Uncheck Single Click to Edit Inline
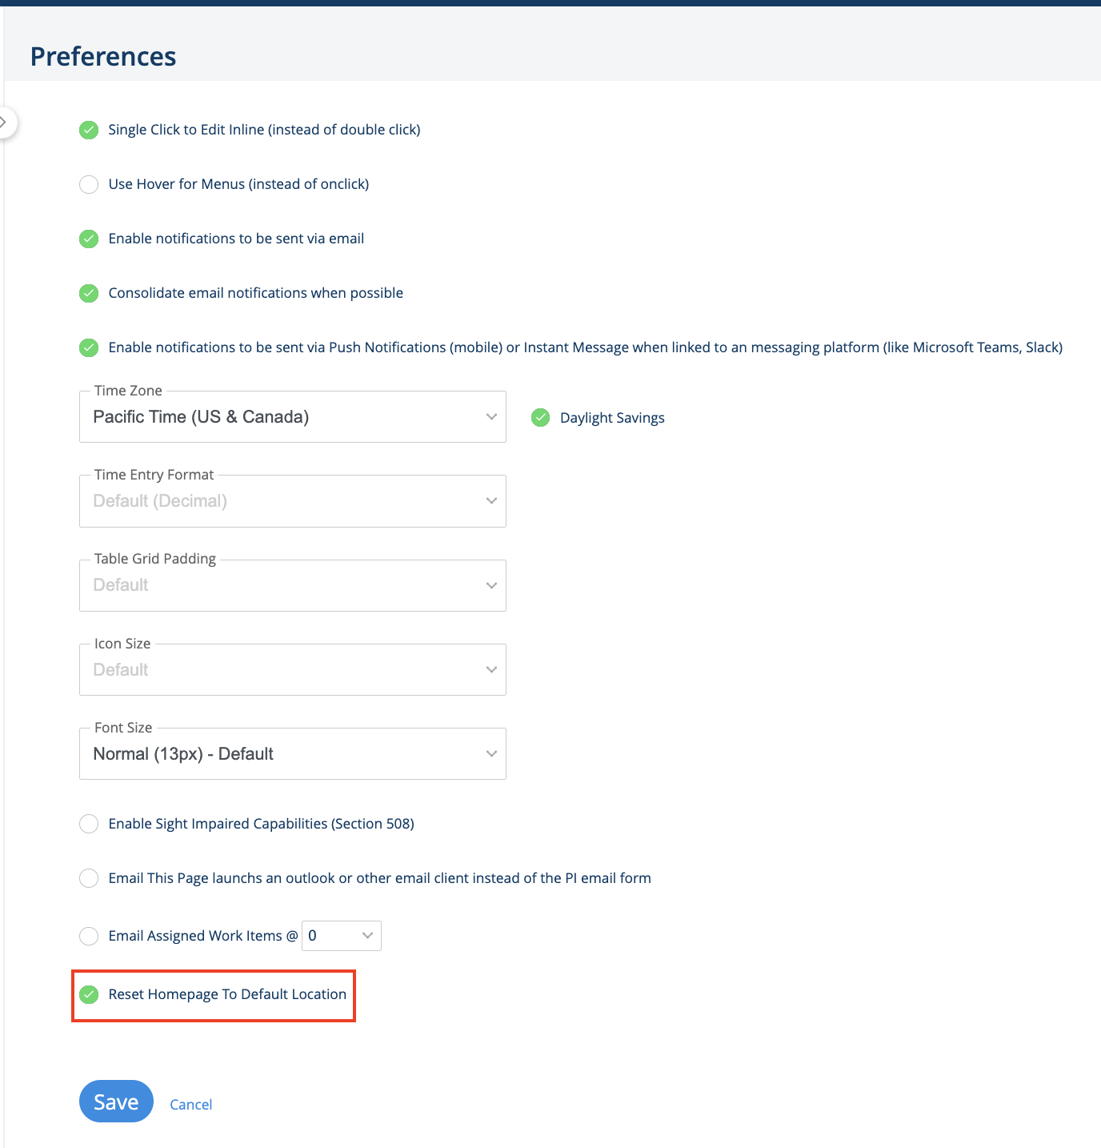The height and width of the screenshot is (1148, 1101). (89, 130)
